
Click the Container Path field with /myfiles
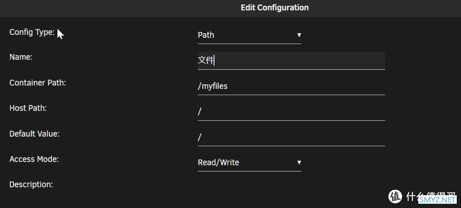pos(292,86)
